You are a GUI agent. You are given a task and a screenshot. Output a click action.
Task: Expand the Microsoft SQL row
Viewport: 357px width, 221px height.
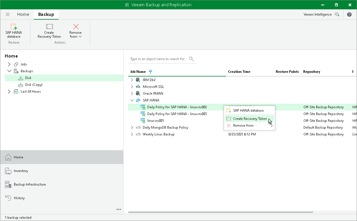coord(132,87)
